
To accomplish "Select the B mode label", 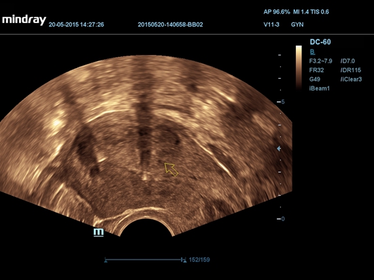I will click(x=312, y=52).
